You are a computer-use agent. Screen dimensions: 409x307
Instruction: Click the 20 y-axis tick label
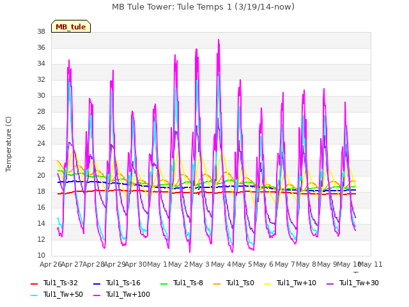click(x=41, y=175)
